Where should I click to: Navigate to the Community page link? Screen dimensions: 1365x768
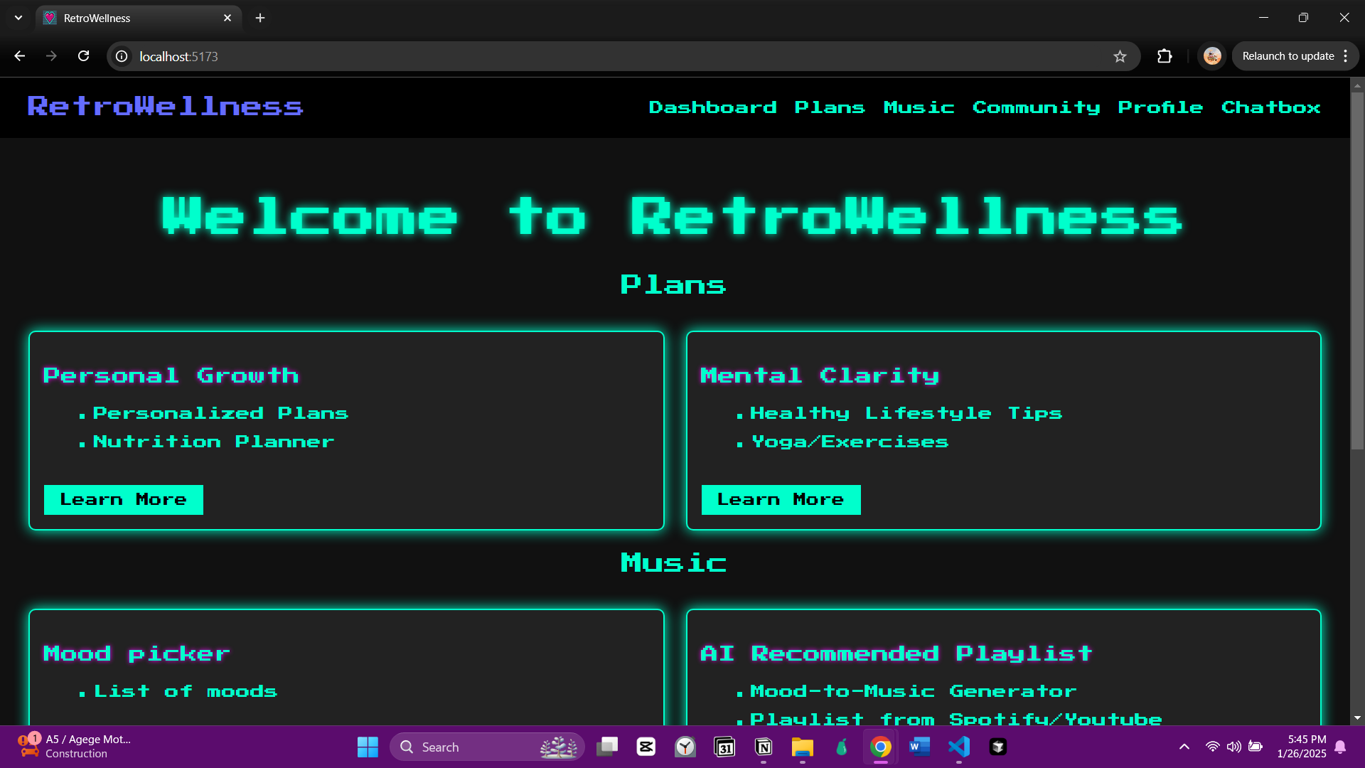coord(1036,107)
